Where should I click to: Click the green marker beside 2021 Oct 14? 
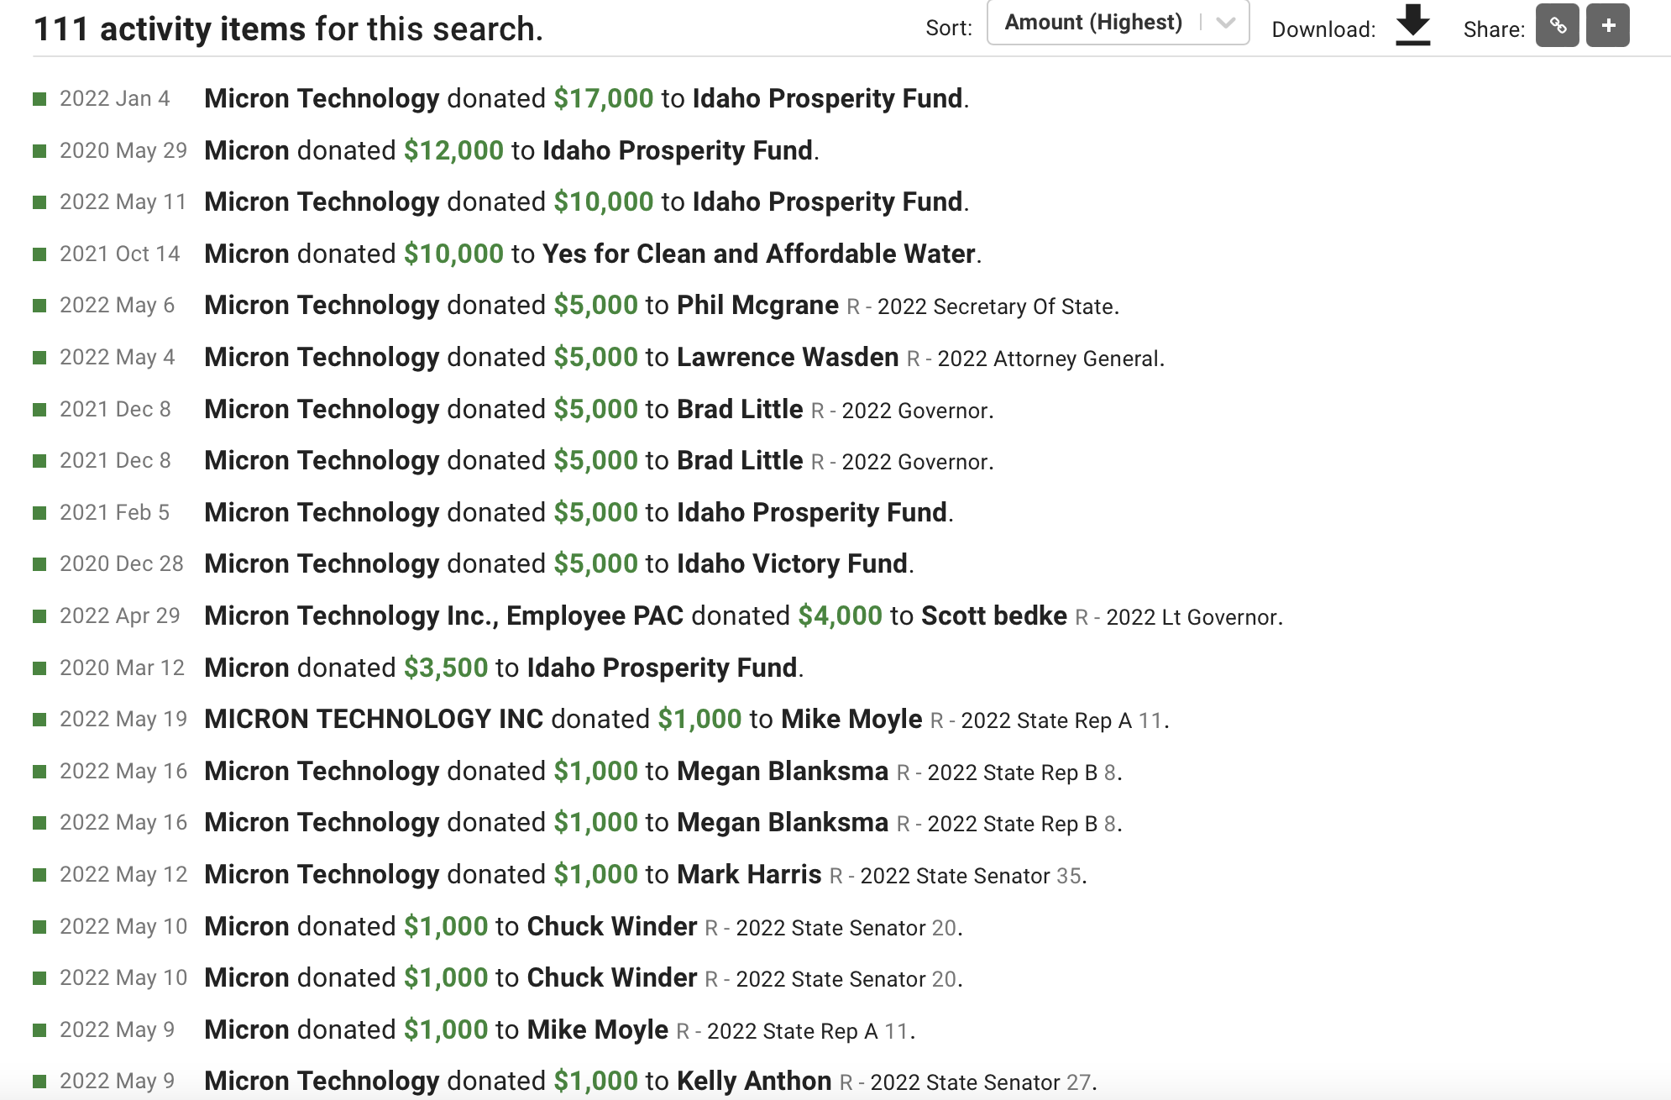point(39,254)
